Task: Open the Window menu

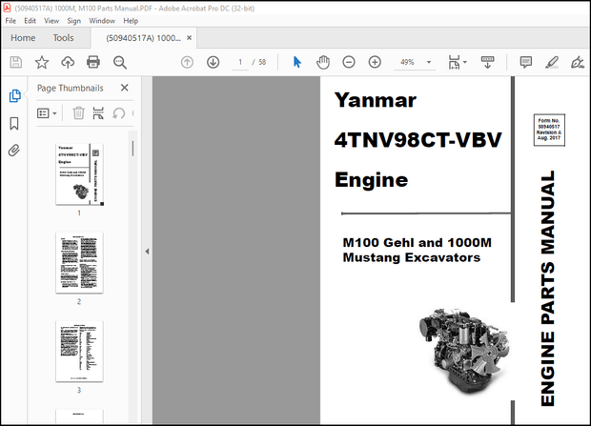Action: click(102, 21)
